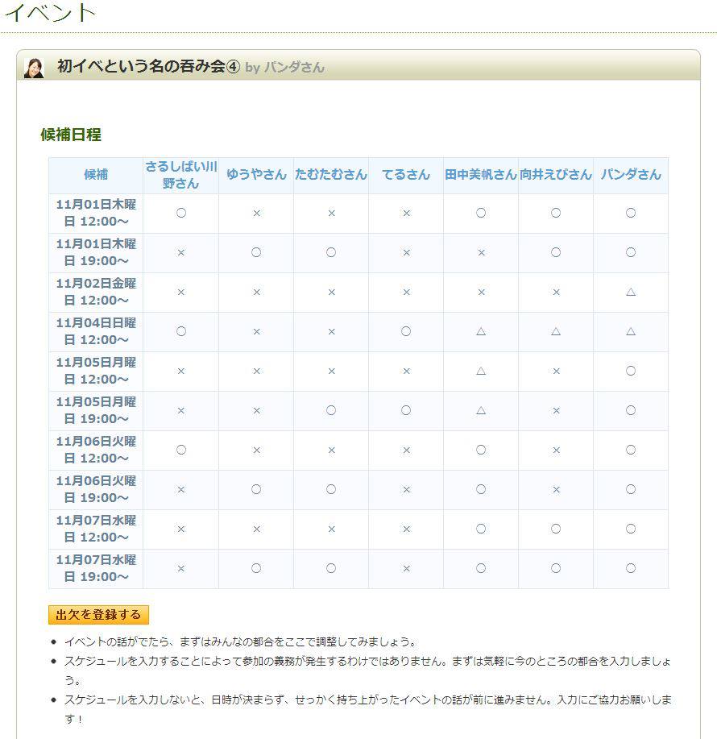Click the 候補 column header cell
Image resolution: width=717 pixels, height=739 pixels.
(96, 173)
